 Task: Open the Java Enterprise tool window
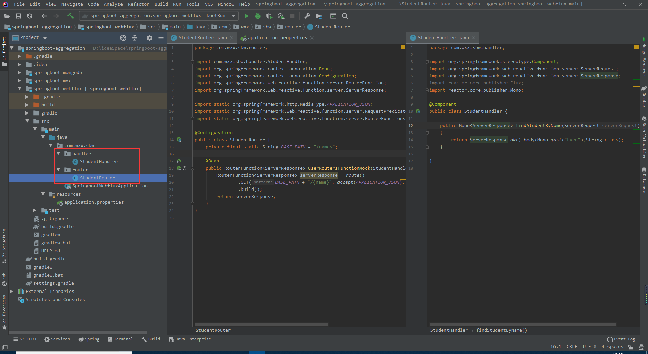click(190, 339)
